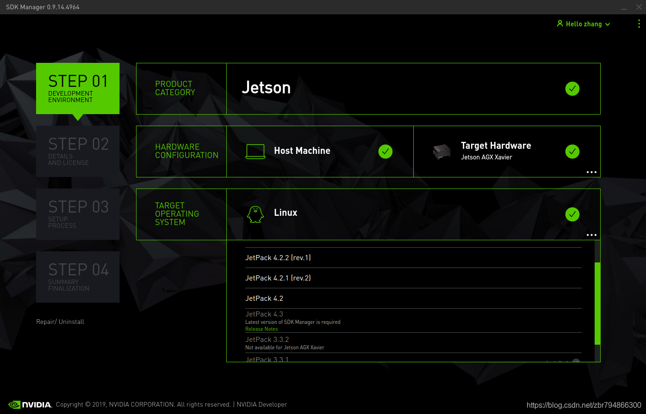Go to Step 01 Development Environment
Screen dimensions: 646x414
pos(78,89)
